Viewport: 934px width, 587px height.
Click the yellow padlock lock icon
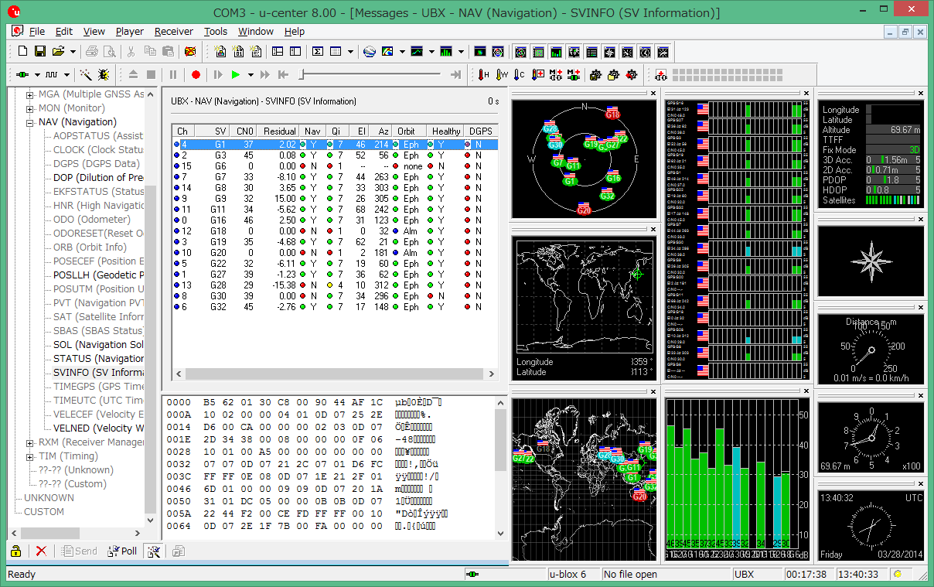[x=15, y=551]
